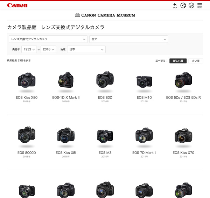This screenshot has height=198, width=210.
Task: Click the EOS 80D name link
Action: click(105, 97)
